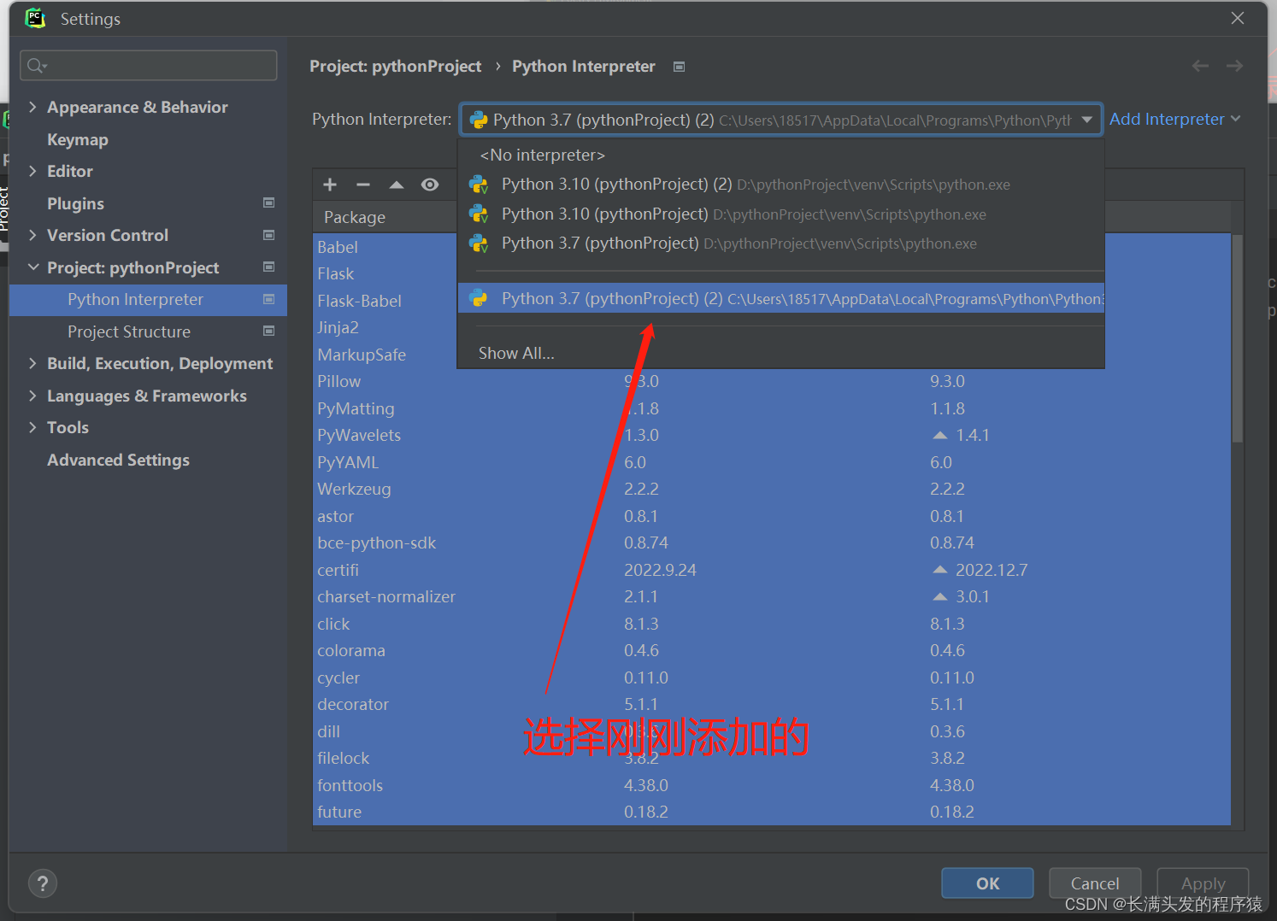Select the bce-python-sdk package row
Screen dimensions: 1277x921
(x=772, y=543)
